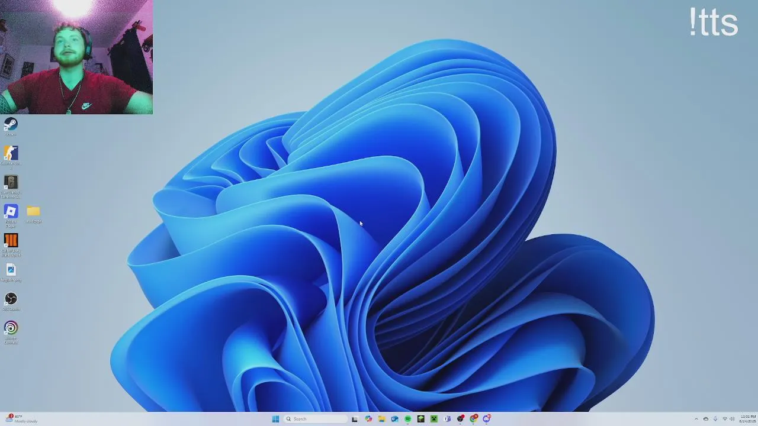Open the clock and date flyout
The height and width of the screenshot is (426, 758).
point(747,419)
